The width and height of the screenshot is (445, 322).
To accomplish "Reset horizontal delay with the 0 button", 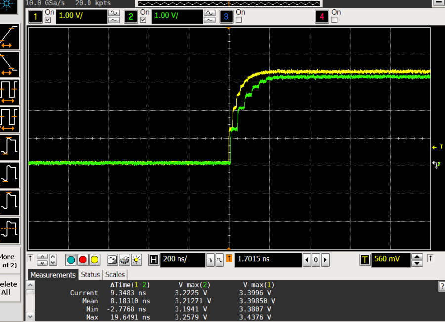I will tap(315, 260).
